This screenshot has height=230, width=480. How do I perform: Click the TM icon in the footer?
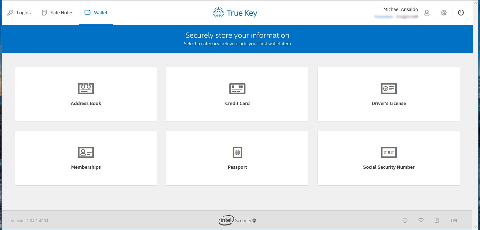[453, 220]
